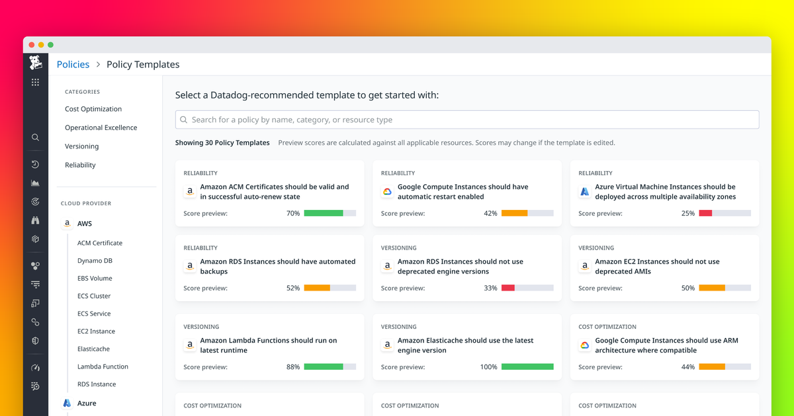This screenshot has height=416, width=794.
Task: Click the chain link sidebar icon
Action: pos(36,322)
